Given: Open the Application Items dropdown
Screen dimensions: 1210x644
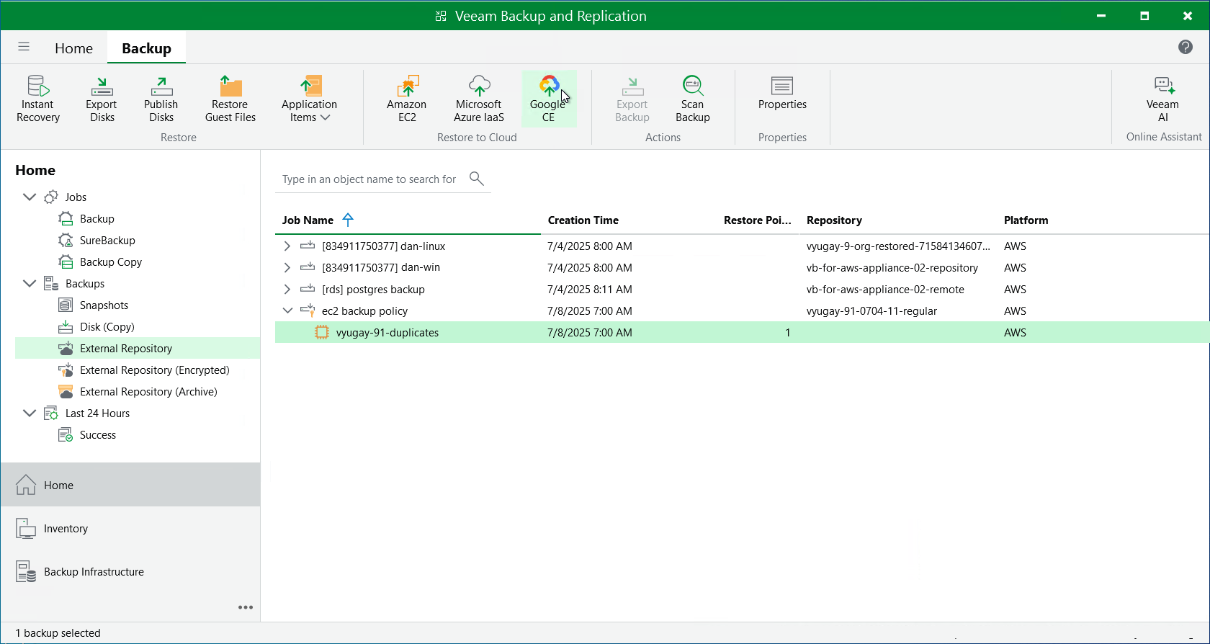Looking at the screenshot, I should [x=310, y=99].
